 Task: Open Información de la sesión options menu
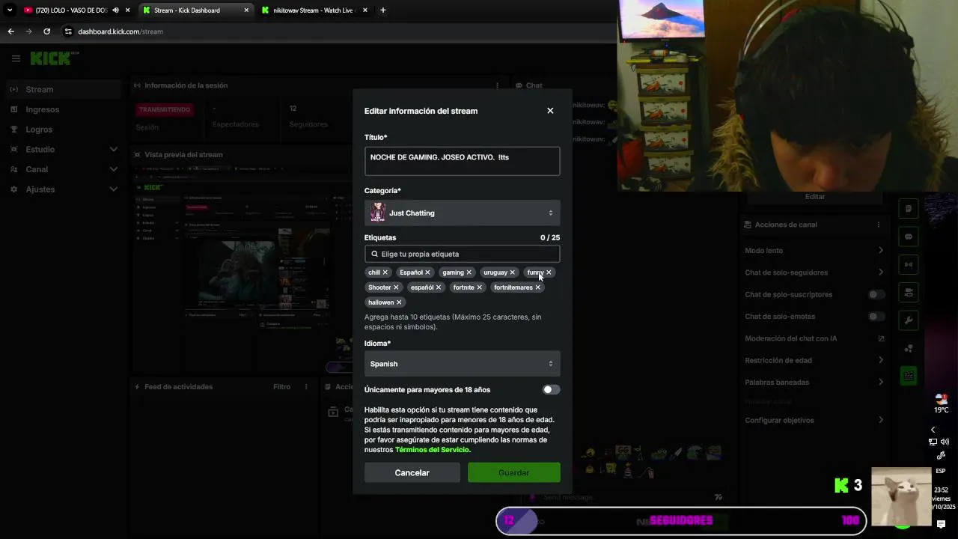pyautogui.click(x=496, y=85)
